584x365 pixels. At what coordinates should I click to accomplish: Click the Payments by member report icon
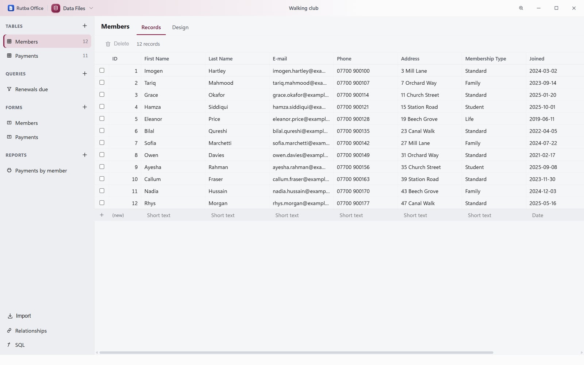click(x=9, y=170)
